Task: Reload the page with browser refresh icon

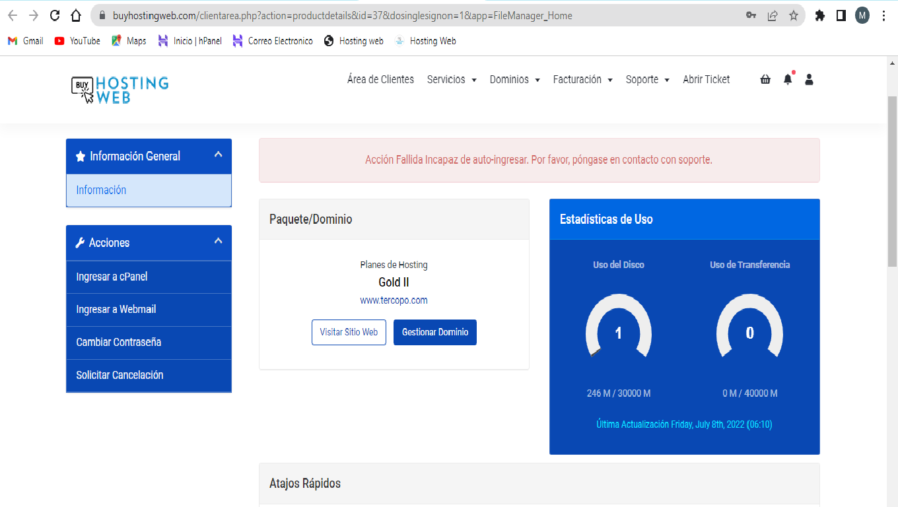Action: (x=55, y=15)
